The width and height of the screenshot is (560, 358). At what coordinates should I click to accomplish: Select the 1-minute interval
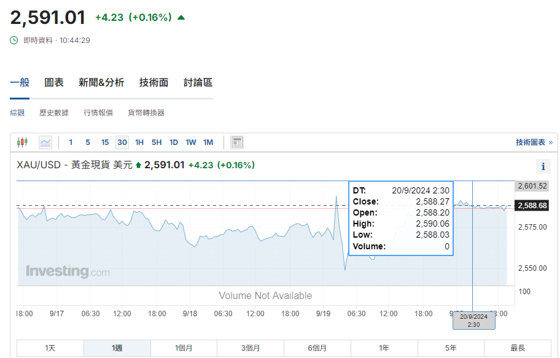[71, 142]
